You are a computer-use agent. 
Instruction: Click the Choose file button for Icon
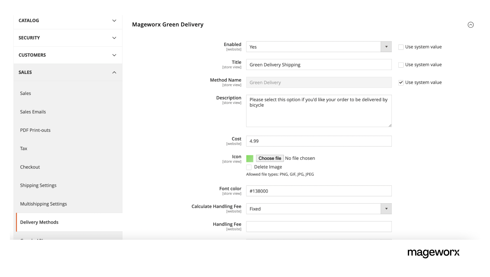[x=269, y=158]
